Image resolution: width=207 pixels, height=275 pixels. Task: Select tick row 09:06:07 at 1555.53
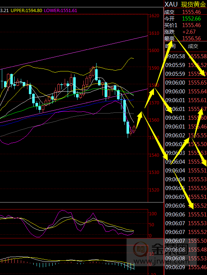coord(186,223)
